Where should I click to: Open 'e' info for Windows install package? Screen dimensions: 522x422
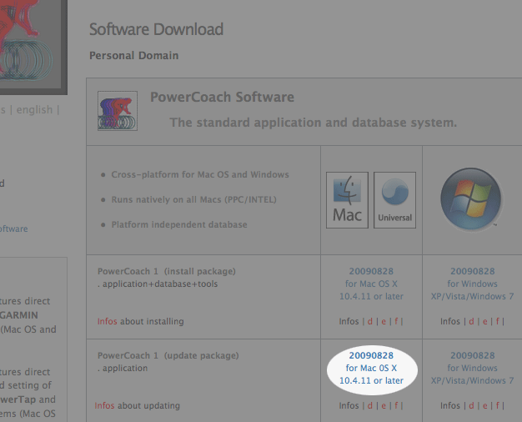(484, 321)
